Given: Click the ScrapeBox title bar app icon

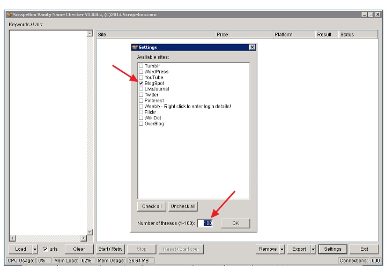Looking at the screenshot, I should [9, 14].
